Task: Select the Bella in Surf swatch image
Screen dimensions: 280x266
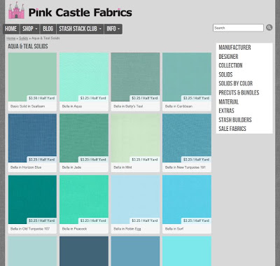Action: click(x=187, y=199)
